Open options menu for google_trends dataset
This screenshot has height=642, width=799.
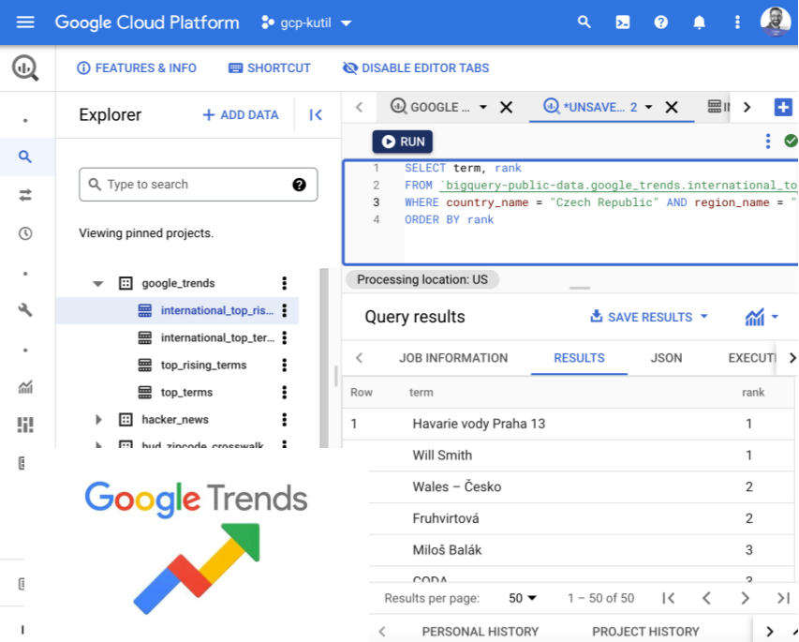[284, 282]
